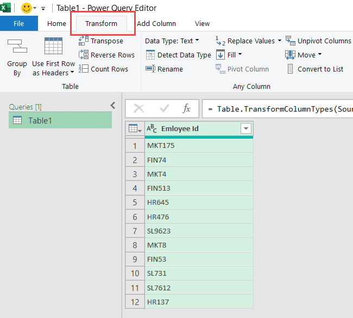Click the Unpivot Columns label
Viewport: 353px width, 318px height.
[324, 41]
